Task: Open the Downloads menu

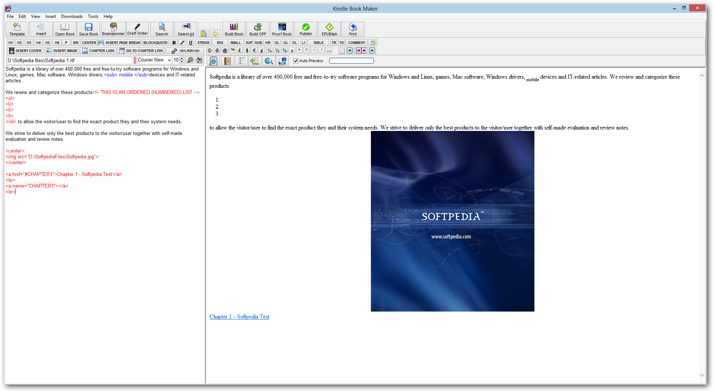Action: (x=72, y=16)
